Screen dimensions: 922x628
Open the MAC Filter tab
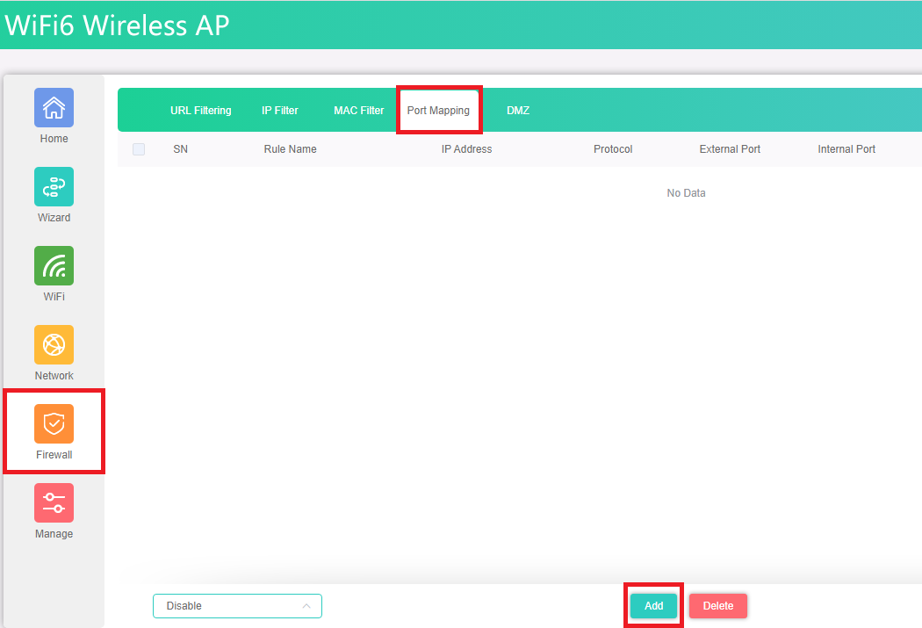pos(358,111)
